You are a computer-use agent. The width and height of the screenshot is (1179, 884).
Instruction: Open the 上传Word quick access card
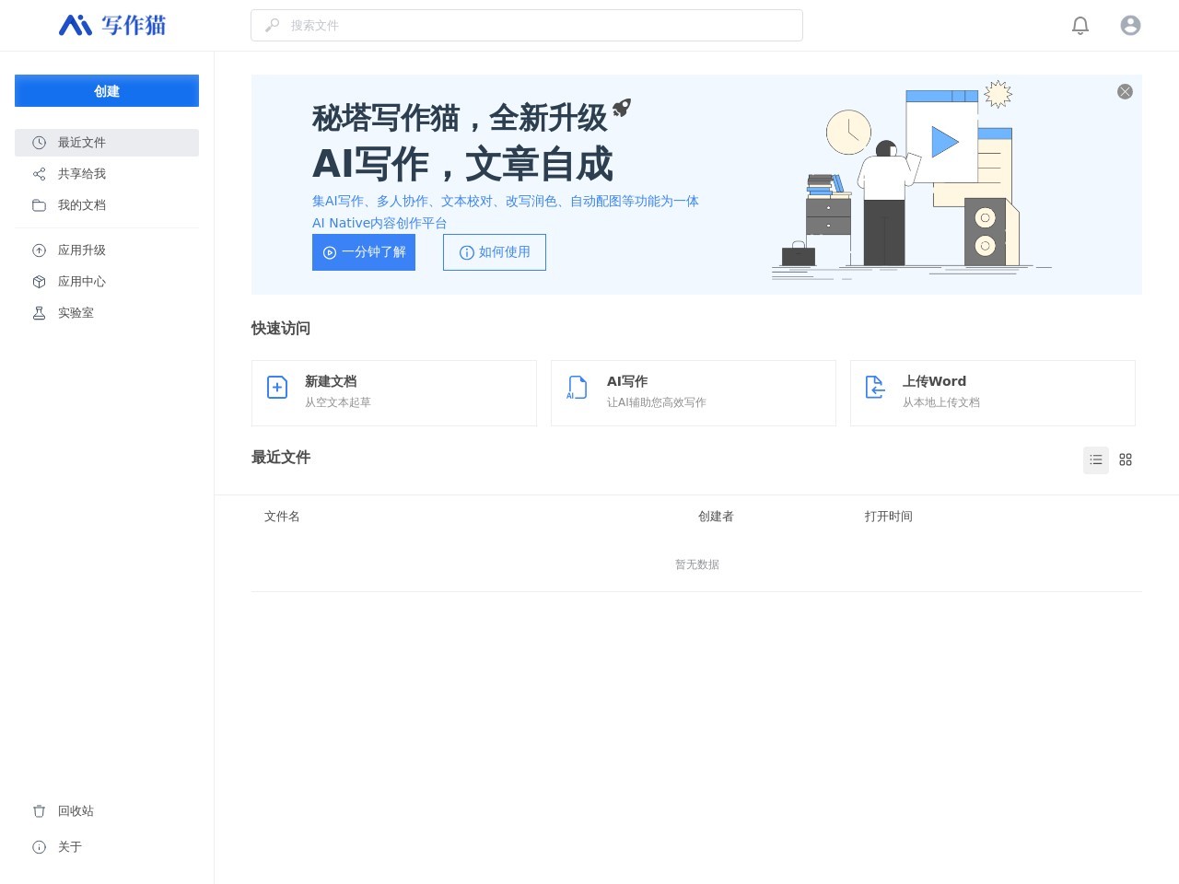coord(993,393)
